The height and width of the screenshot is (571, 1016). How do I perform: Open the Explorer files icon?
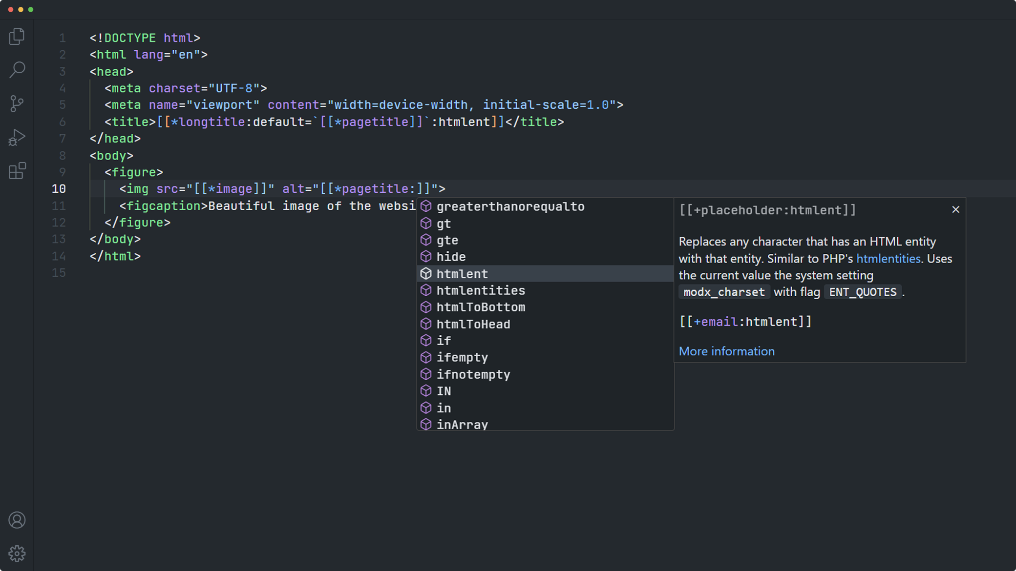click(x=17, y=37)
